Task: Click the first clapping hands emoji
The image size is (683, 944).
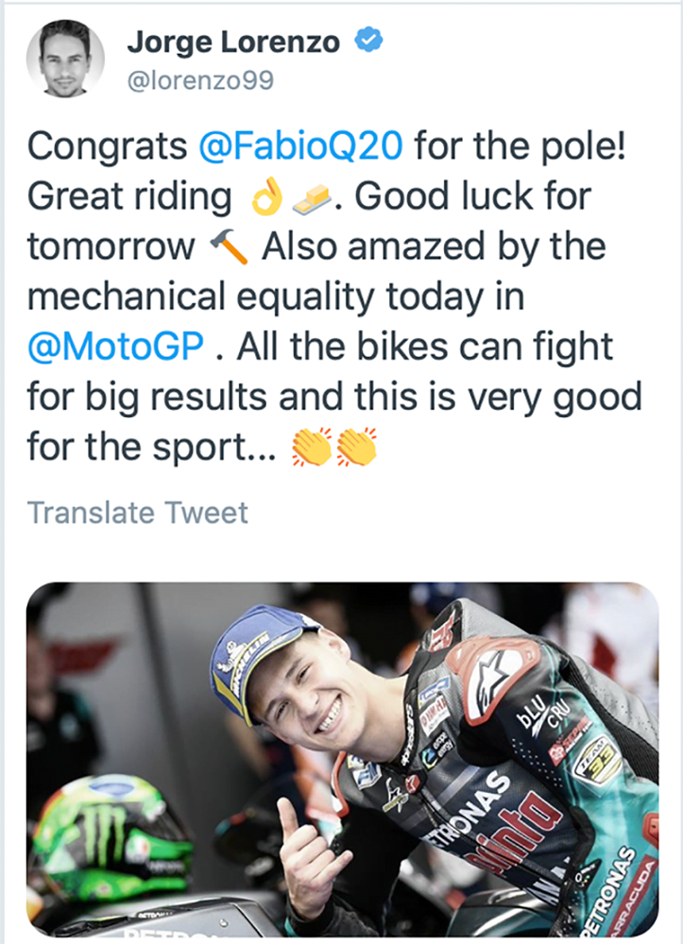Action: coord(312,447)
